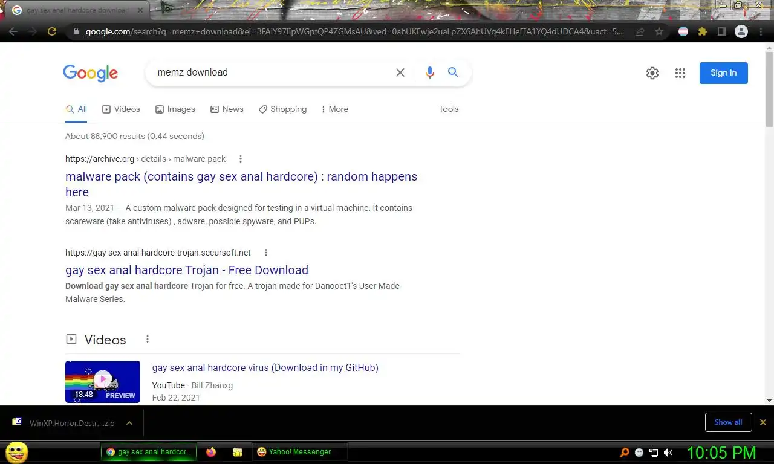
Task: Open the network tray icon
Action: click(x=654, y=452)
